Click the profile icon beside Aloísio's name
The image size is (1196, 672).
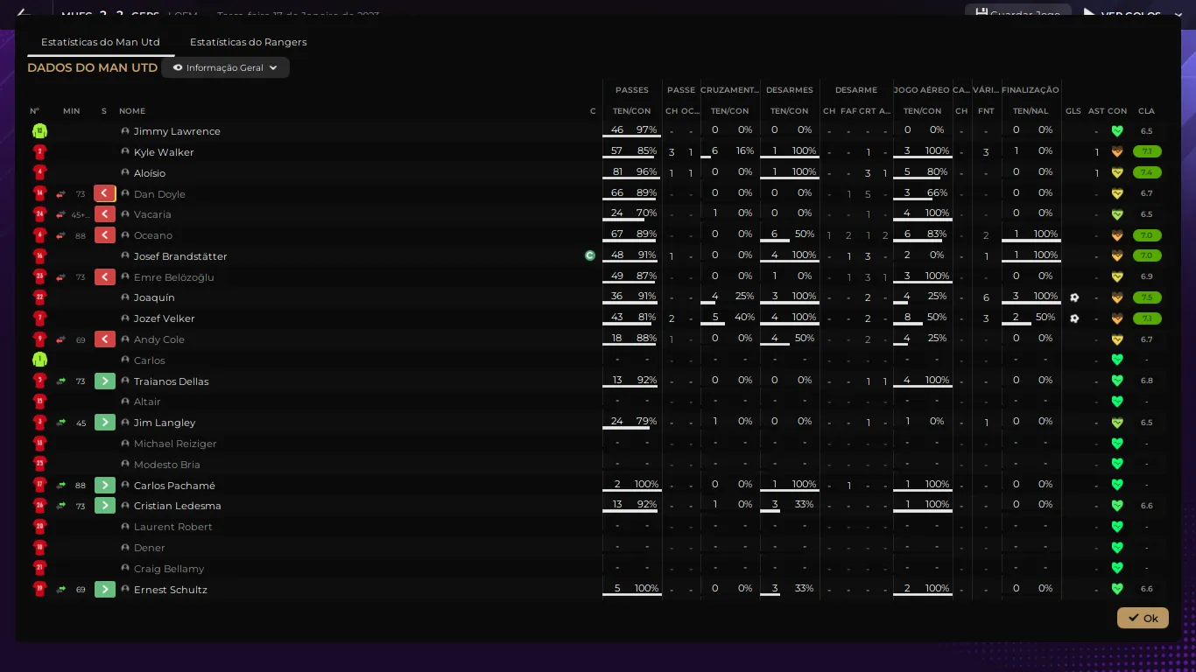125,173
